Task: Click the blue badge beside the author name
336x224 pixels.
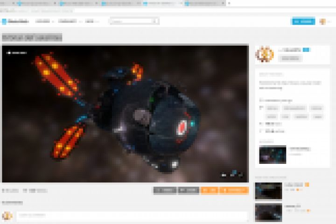Action: (x=306, y=50)
